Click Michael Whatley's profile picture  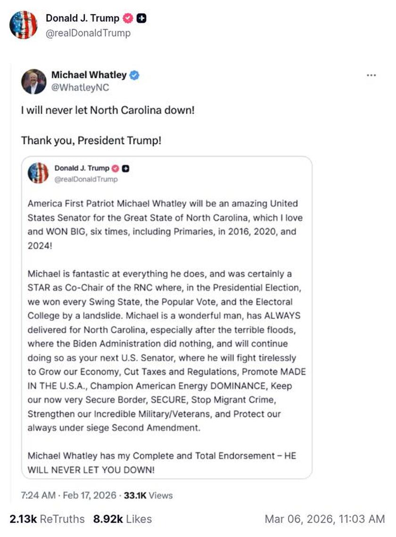pyautogui.click(x=33, y=82)
